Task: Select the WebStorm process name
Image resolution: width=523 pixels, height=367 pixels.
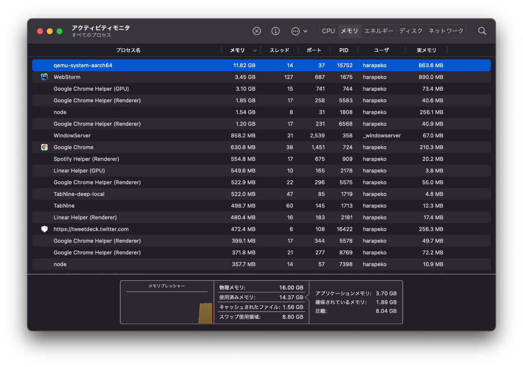Action: point(67,77)
